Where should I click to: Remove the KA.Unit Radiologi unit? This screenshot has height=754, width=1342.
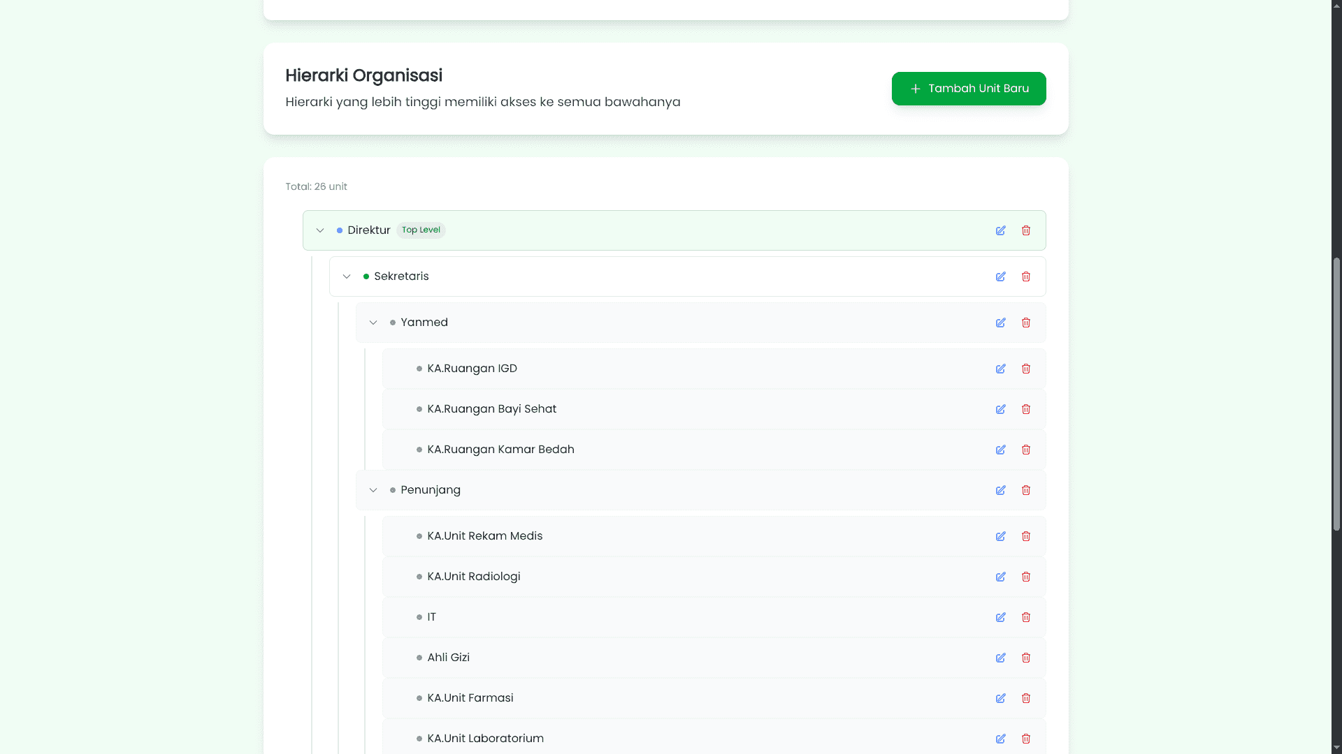point(1026,577)
